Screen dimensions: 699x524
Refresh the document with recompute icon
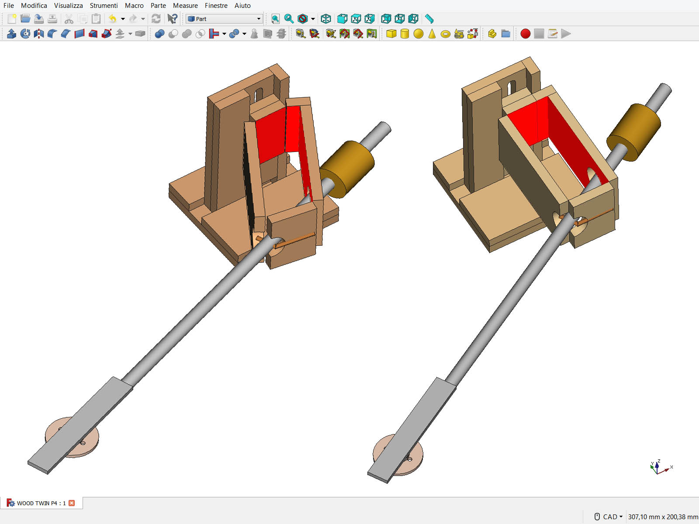coord(156,19)
